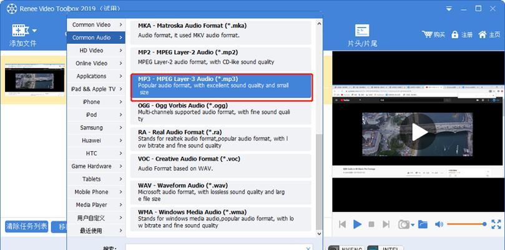Screen dimensions: 505x250
Task: Expand the iPhone submenu arrow
Action: (x=120, y=102)
